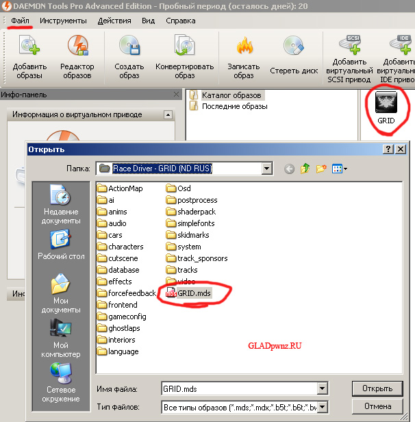The width and height of the screenshot is (415, 422).
Task: Click the Имя файла text field
Action: click(x=238, y=388)
